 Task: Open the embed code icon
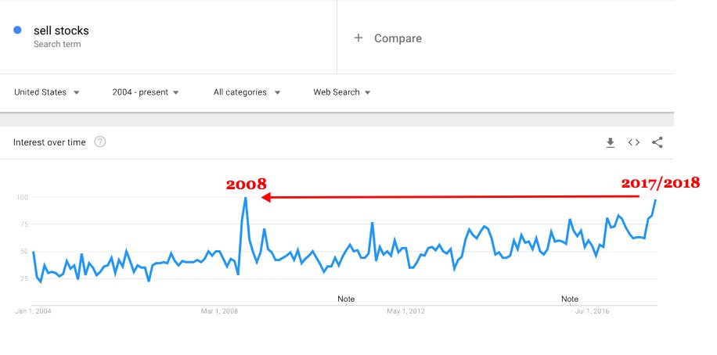coord(634,142)
